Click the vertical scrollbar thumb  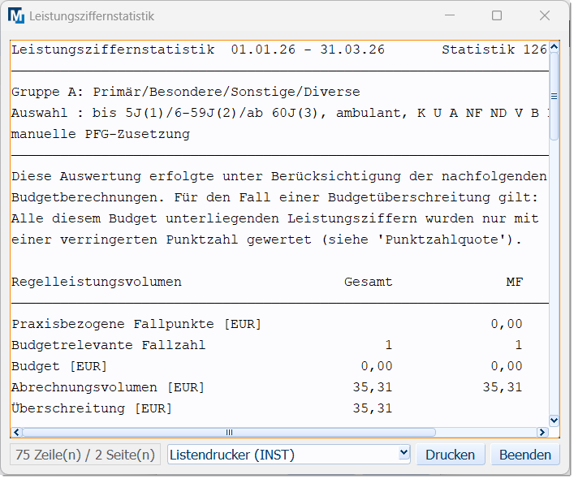click(x=556, y=97)
